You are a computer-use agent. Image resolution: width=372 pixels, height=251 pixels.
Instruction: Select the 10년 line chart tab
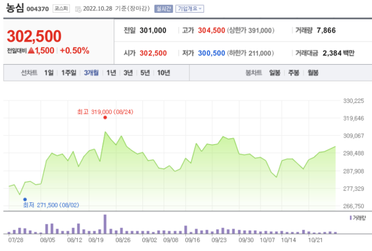point(164,73)
